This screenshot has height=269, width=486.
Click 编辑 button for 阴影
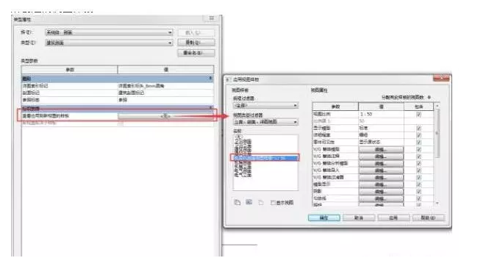point(381,192)
